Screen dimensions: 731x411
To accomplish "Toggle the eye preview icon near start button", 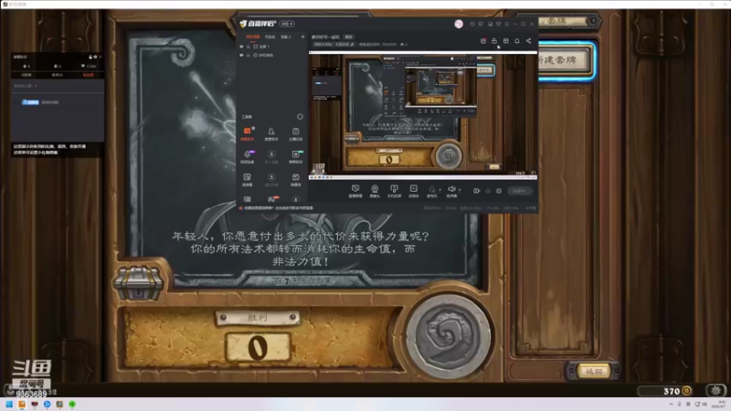I will coord(488,191).
